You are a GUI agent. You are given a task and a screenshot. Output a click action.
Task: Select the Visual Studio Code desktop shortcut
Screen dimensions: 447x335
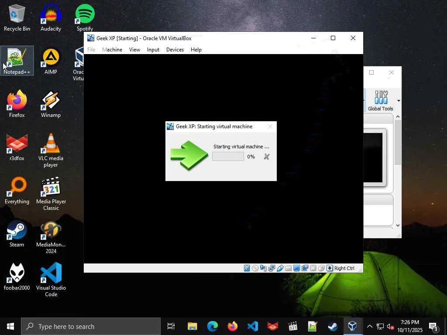coord(51,280)
